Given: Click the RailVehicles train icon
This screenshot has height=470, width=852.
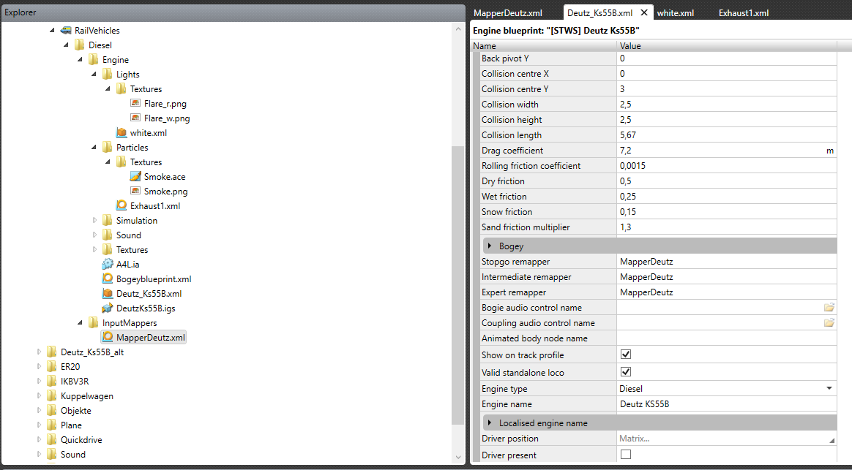Looking at the screenshot, I should point(67,31).
